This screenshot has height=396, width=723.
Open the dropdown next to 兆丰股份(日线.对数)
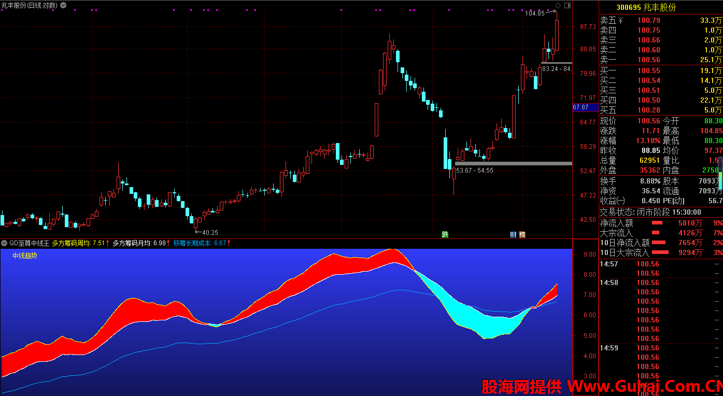pyautogui.click(x=63, y=5)
